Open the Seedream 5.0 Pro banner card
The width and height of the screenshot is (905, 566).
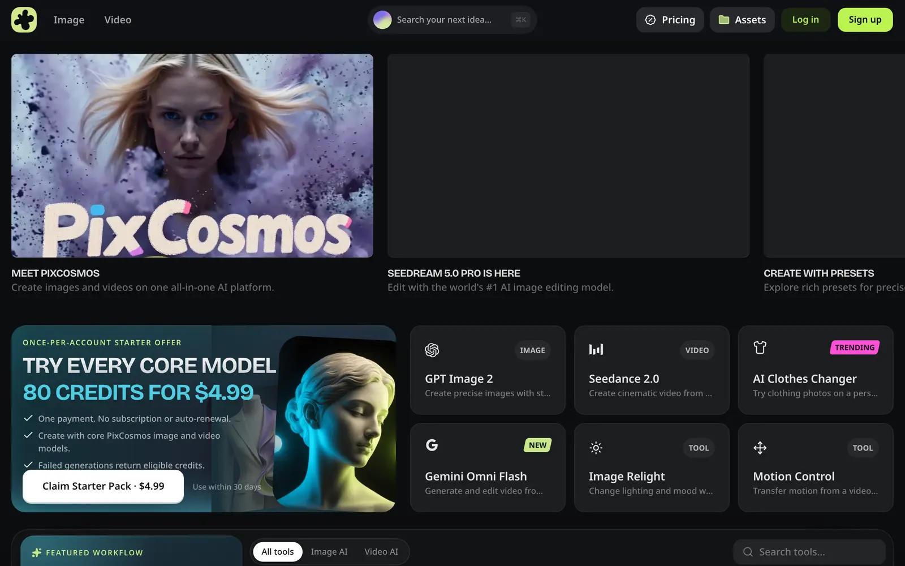click(568, 156)
